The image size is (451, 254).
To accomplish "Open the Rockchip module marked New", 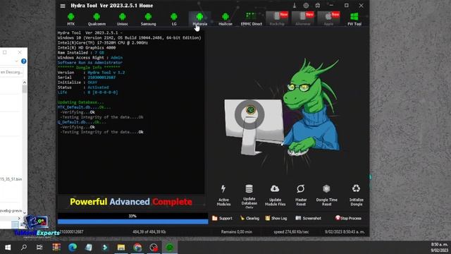I will (277, 19).
